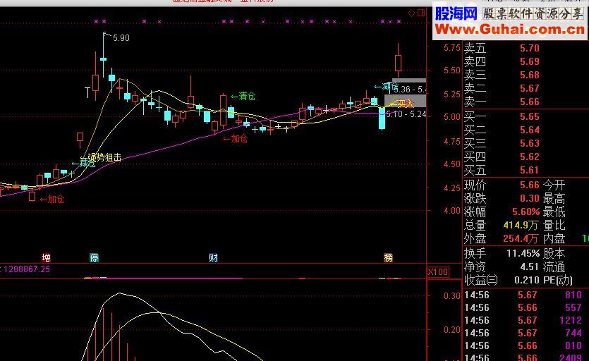Click the 总量 value 414.9万
The image size is (589, 361).
[x=521, y=226]
